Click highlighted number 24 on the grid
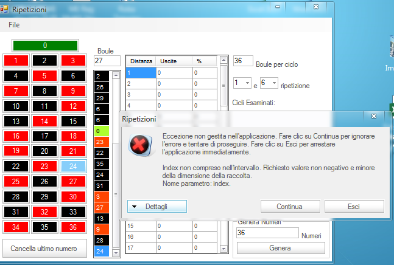394x265 pixels. click(x=74, y=166)
